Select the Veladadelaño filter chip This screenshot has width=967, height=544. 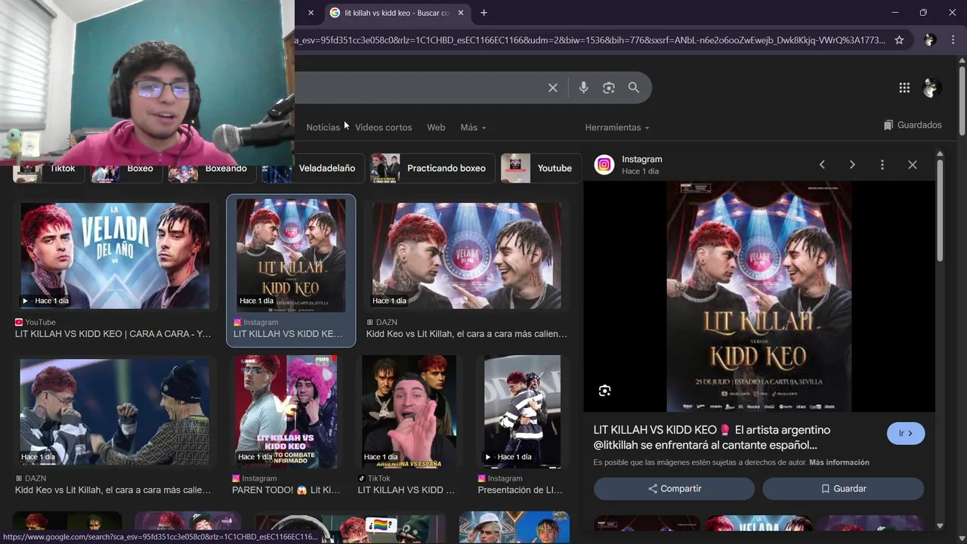pos(314,168)
